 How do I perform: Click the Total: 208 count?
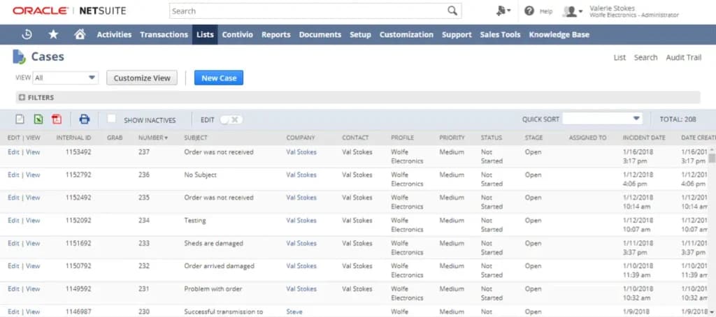click(678, 119)
